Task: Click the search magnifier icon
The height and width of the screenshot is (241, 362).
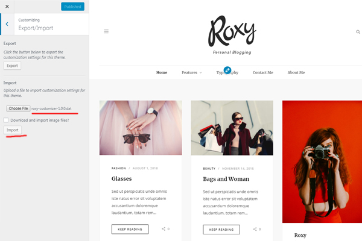Action: pyautogui.click(x=358, y=32)
